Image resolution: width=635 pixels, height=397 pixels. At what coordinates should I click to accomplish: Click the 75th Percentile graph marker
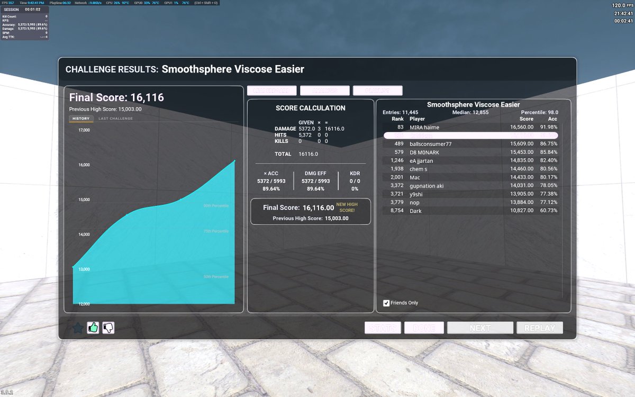[x=216, y=231]
